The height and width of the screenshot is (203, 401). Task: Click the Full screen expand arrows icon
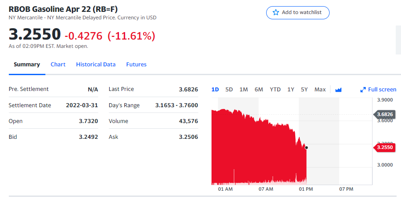(x=363, y=90)
